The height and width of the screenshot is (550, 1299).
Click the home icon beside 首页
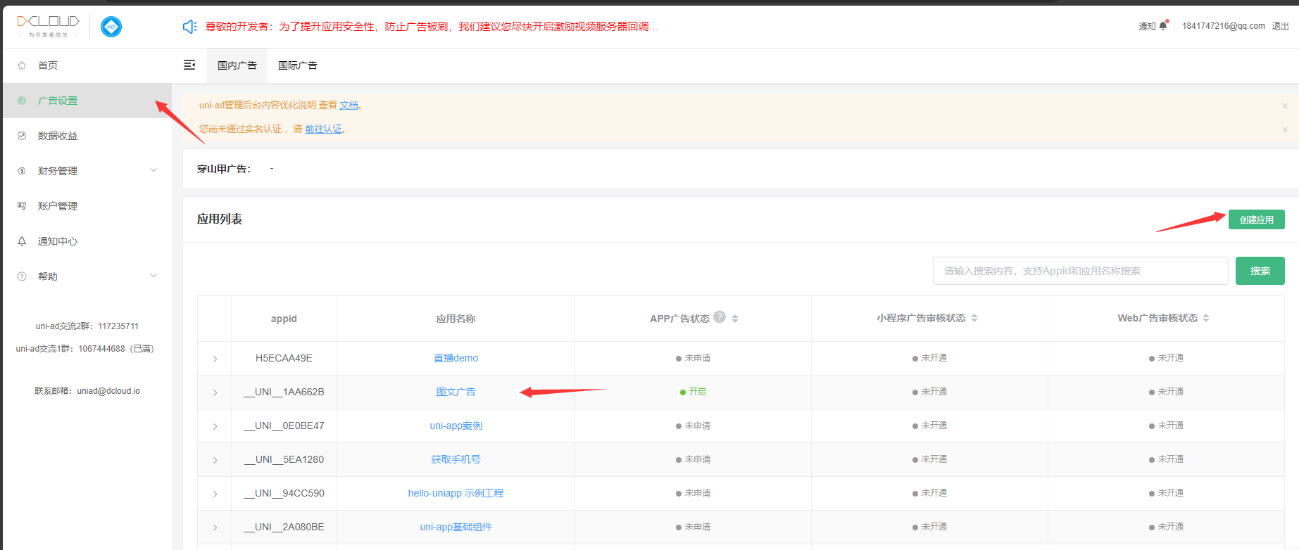[x=22, y=65]
